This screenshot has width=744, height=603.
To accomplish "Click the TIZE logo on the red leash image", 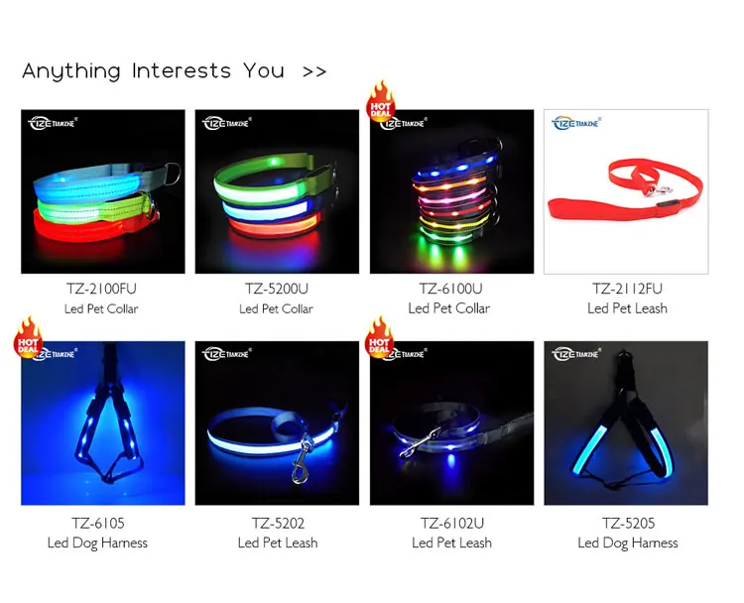I will (576, 123).
